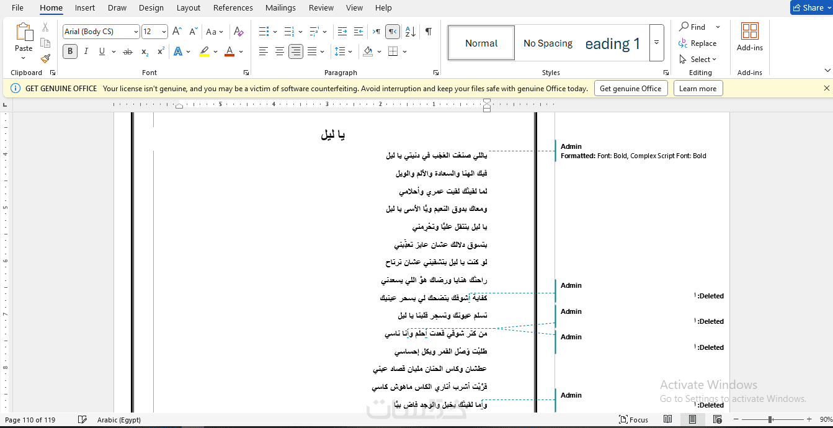The image size is (833, 428).
Task: Sort the selected text
Action: (410, 32)
